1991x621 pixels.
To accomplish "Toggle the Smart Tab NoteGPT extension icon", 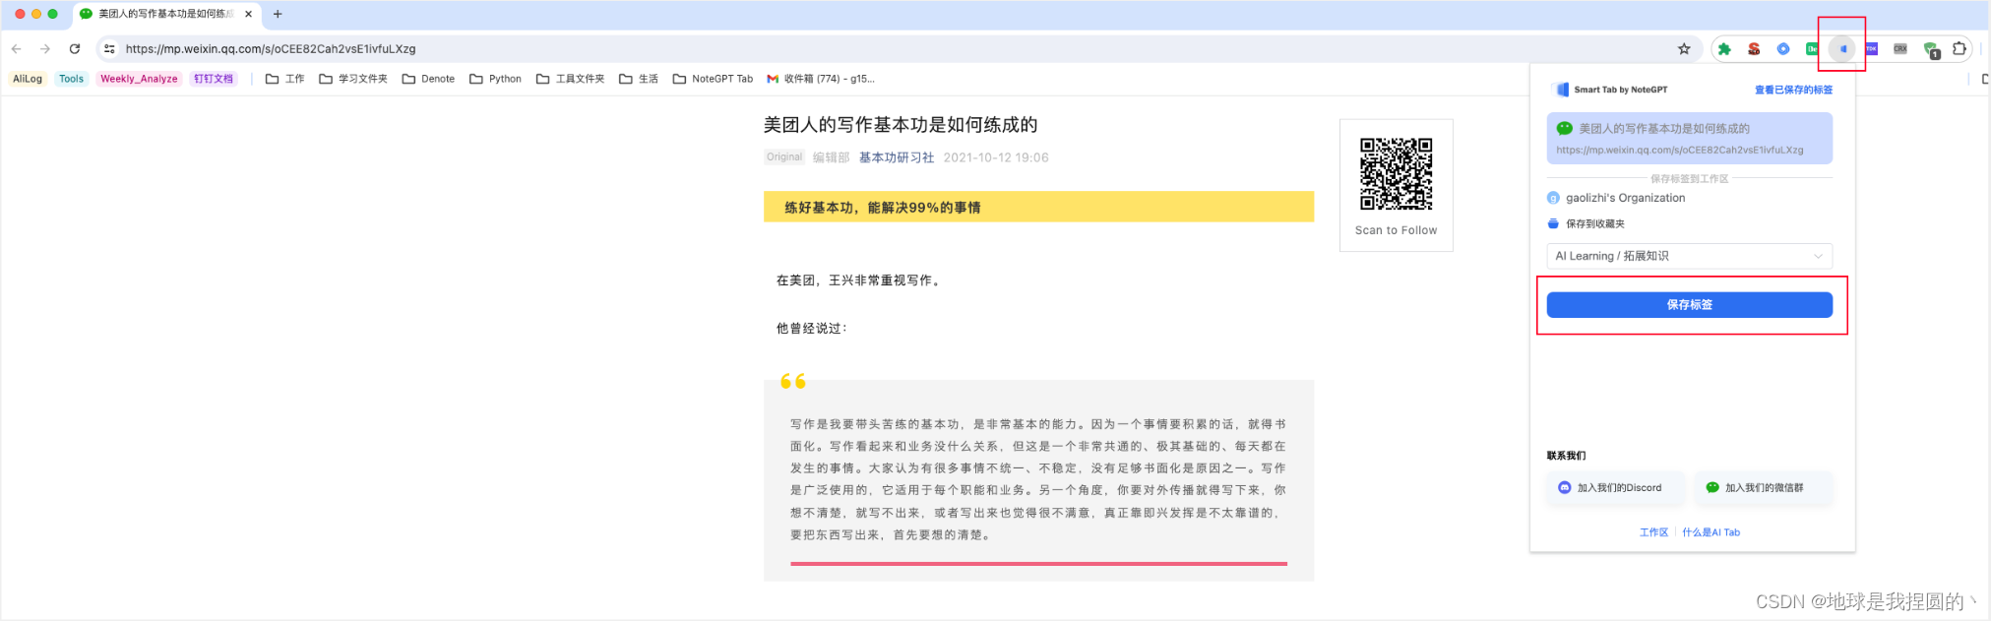I will coord(1842,48).
